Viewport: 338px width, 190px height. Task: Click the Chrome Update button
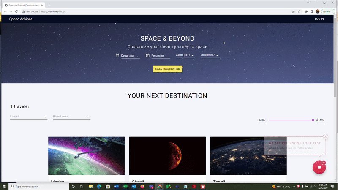pos(328,11)
